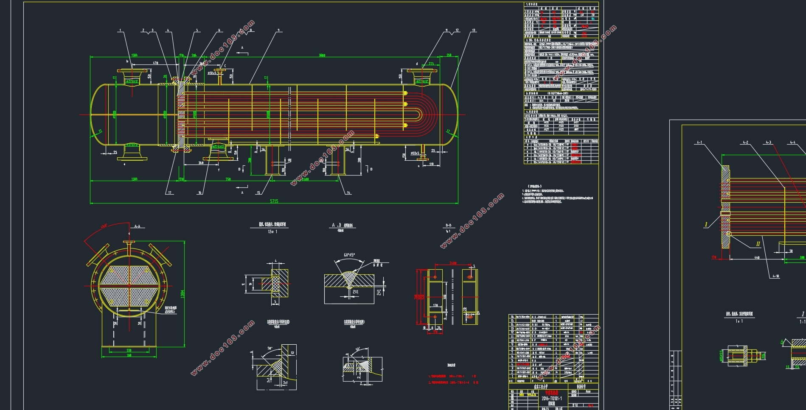Click the B-B section label
This screenshot has height=410, width=806.
click(448, 226)
